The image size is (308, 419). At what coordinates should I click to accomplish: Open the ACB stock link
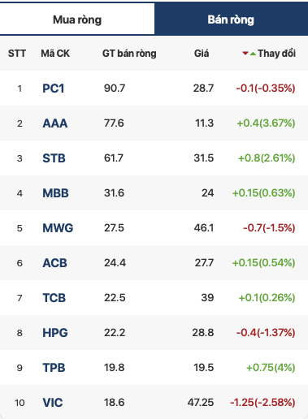pos(54,263)
